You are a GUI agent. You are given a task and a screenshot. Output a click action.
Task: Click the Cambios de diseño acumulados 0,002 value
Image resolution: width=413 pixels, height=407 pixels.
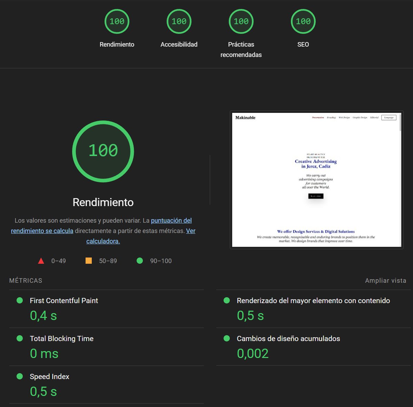tap(253, 353)
